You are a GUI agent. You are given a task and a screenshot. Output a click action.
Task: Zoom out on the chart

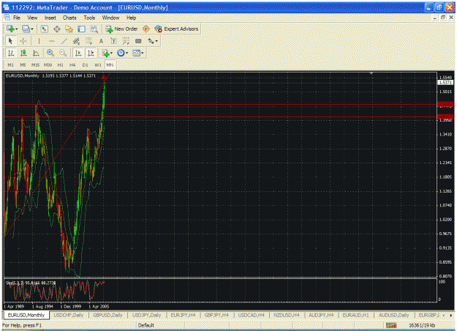click(63, 53)
